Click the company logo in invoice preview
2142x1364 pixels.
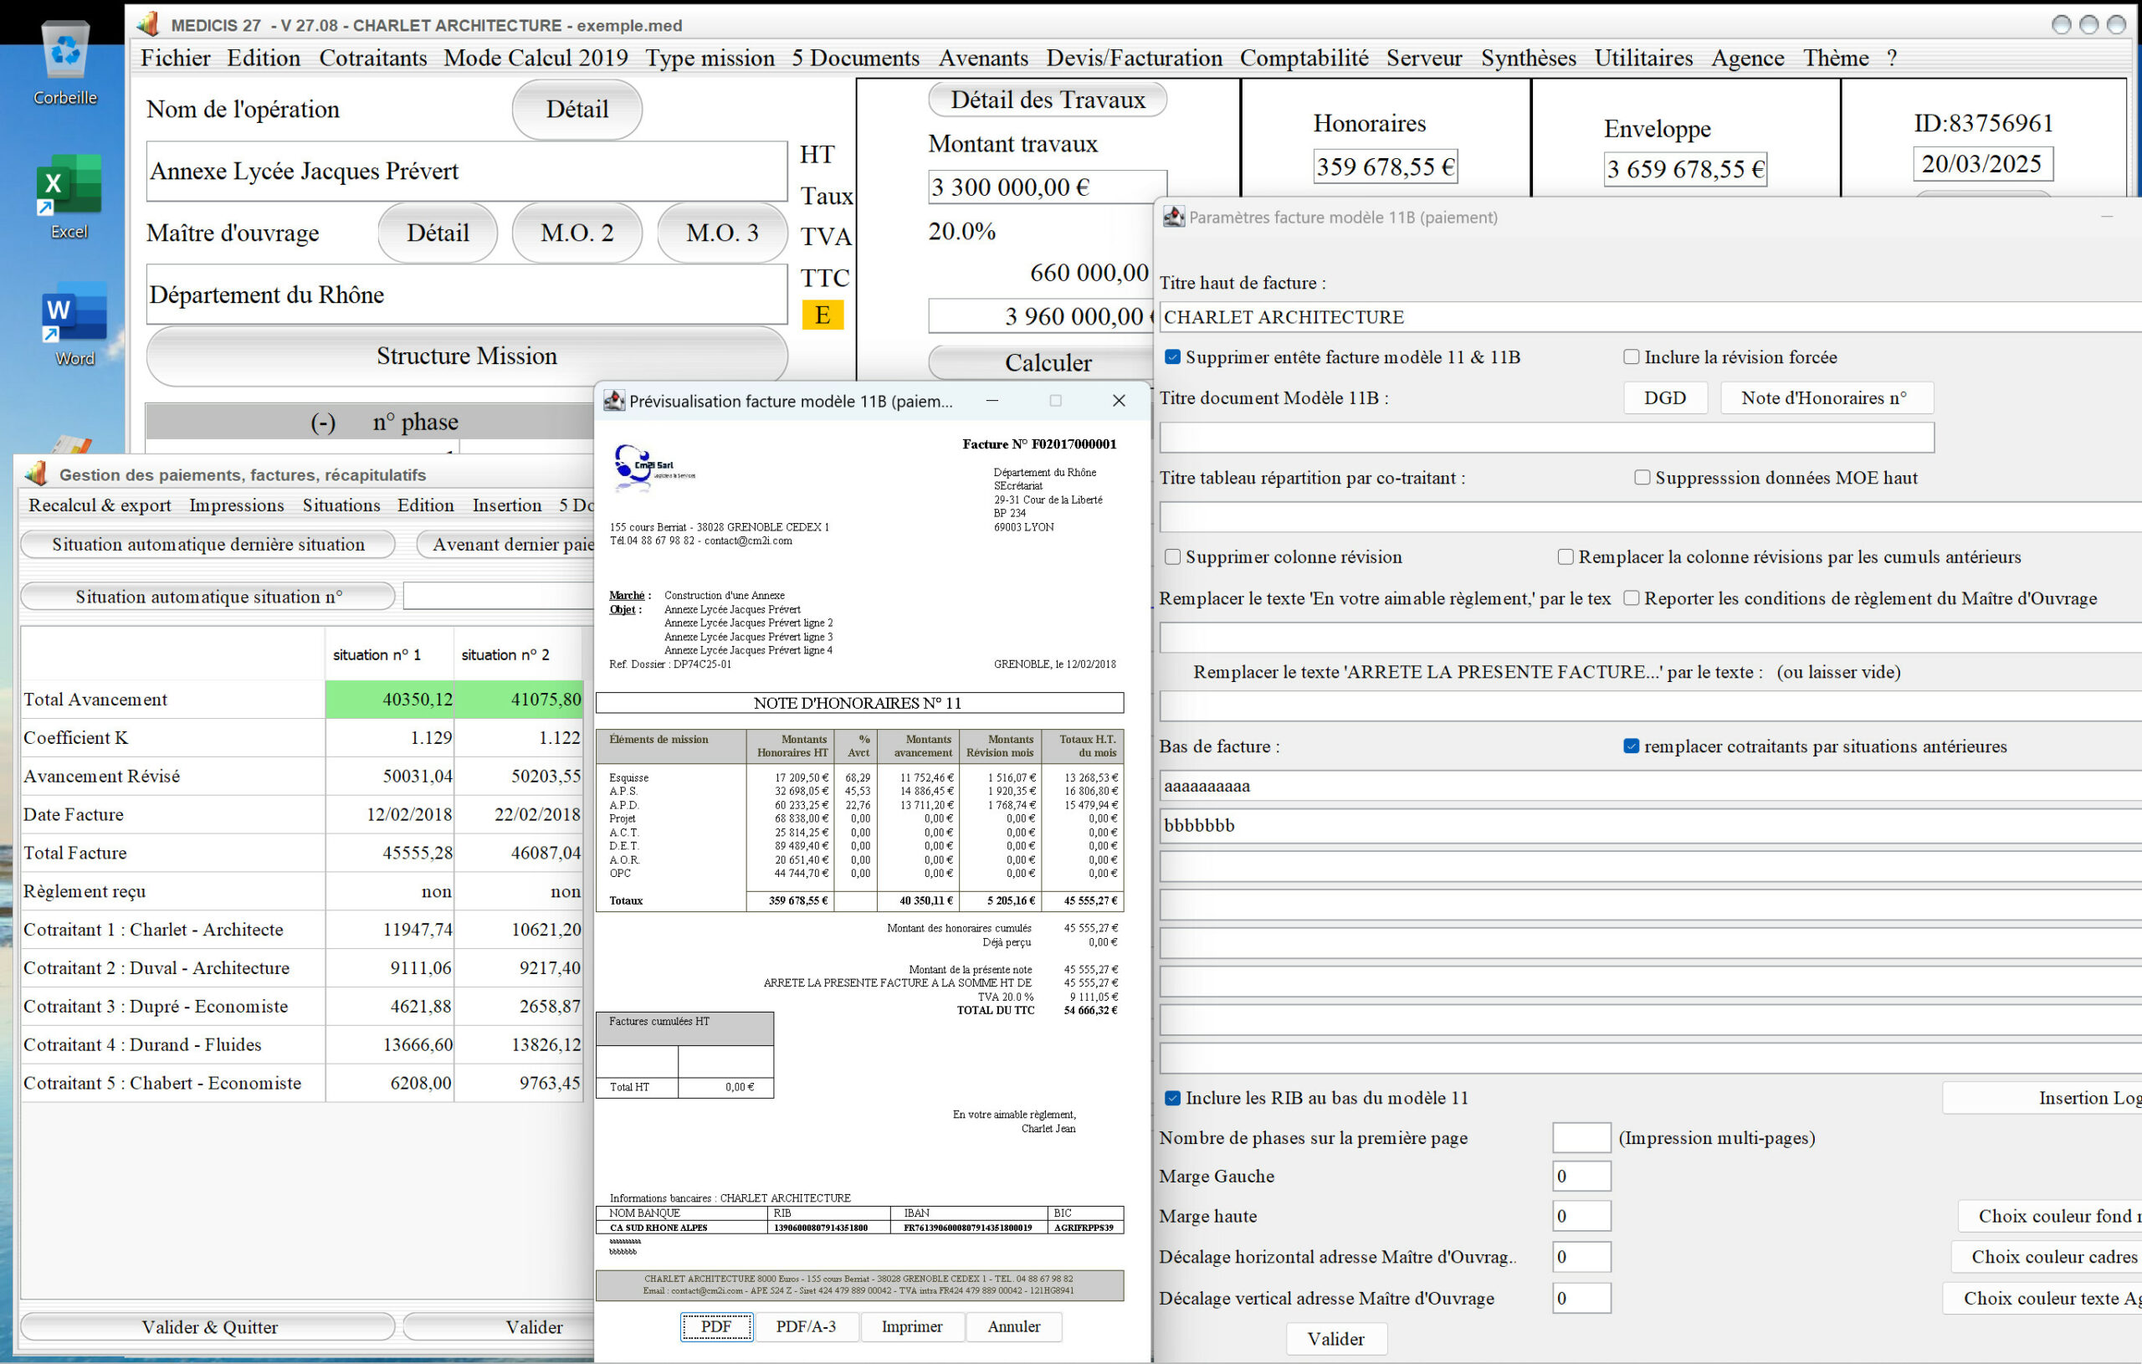(x=653, y=469)
